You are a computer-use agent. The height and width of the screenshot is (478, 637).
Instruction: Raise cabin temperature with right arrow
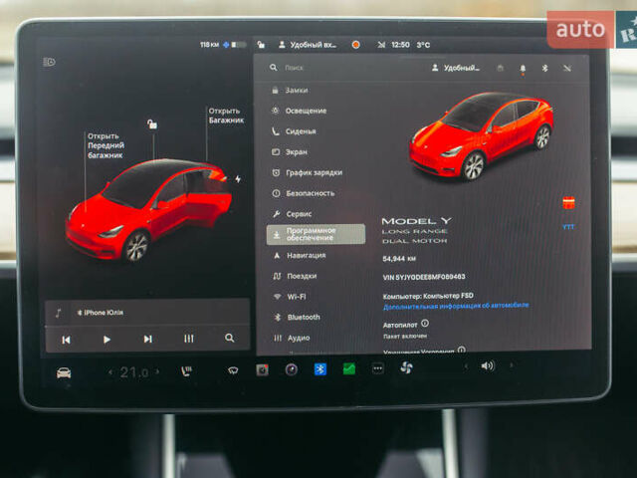click(x=157, y=371)
